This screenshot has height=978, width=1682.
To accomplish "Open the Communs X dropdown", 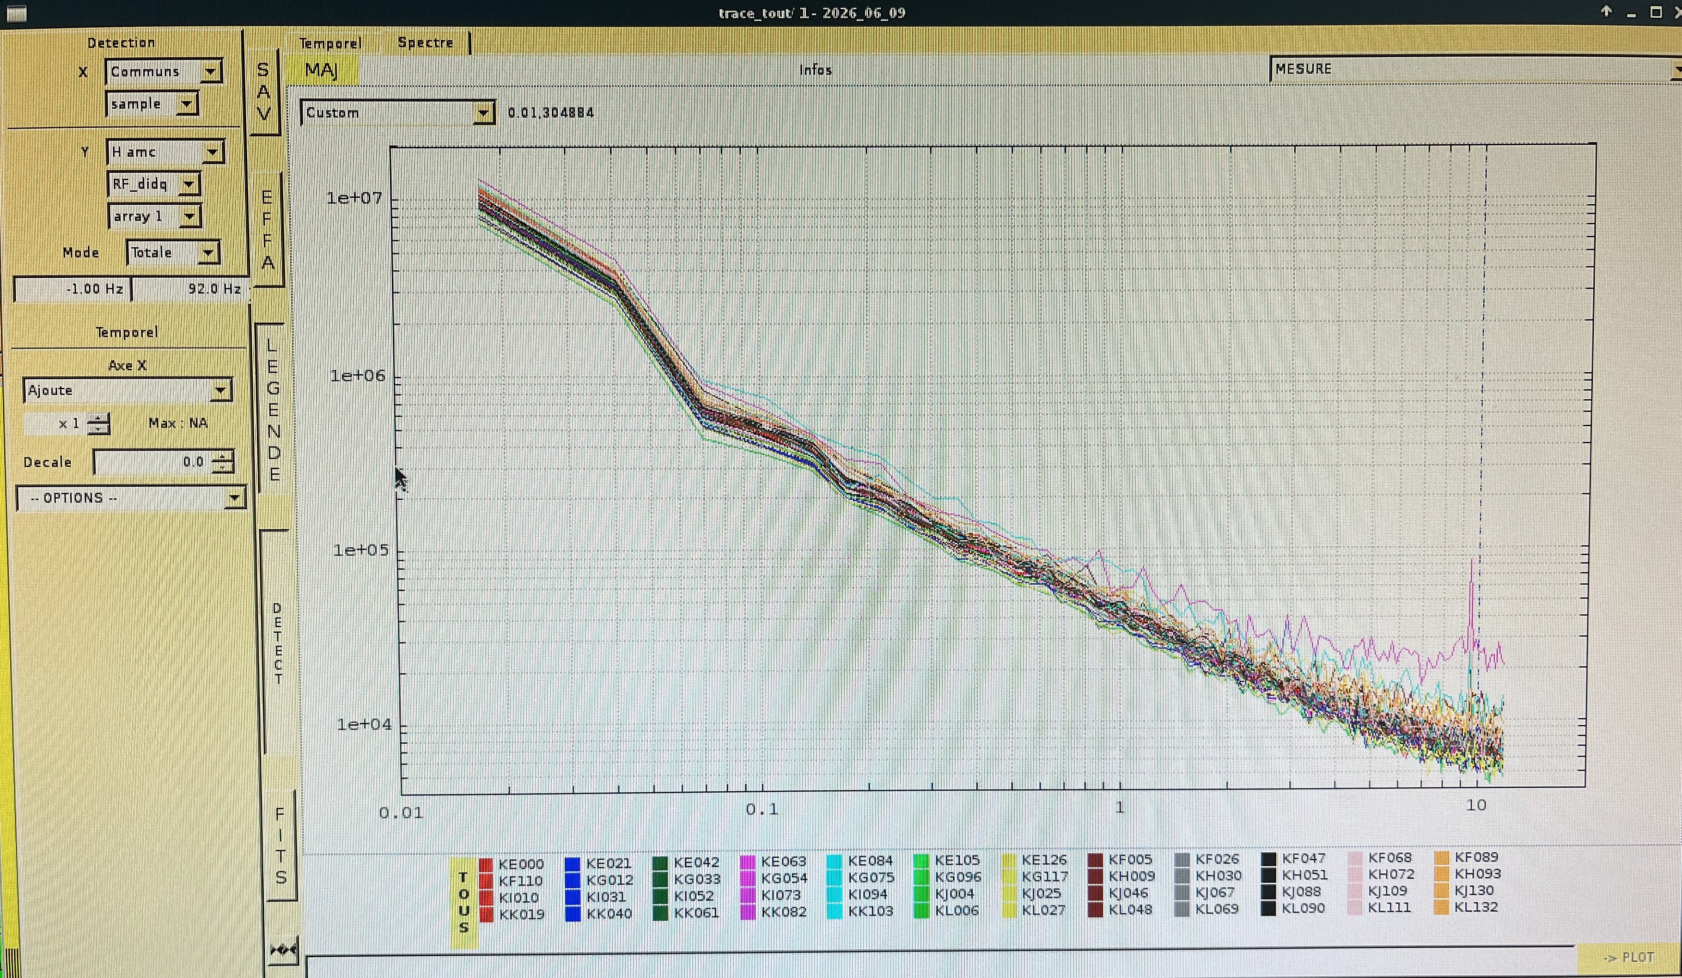I will point(164,72).
